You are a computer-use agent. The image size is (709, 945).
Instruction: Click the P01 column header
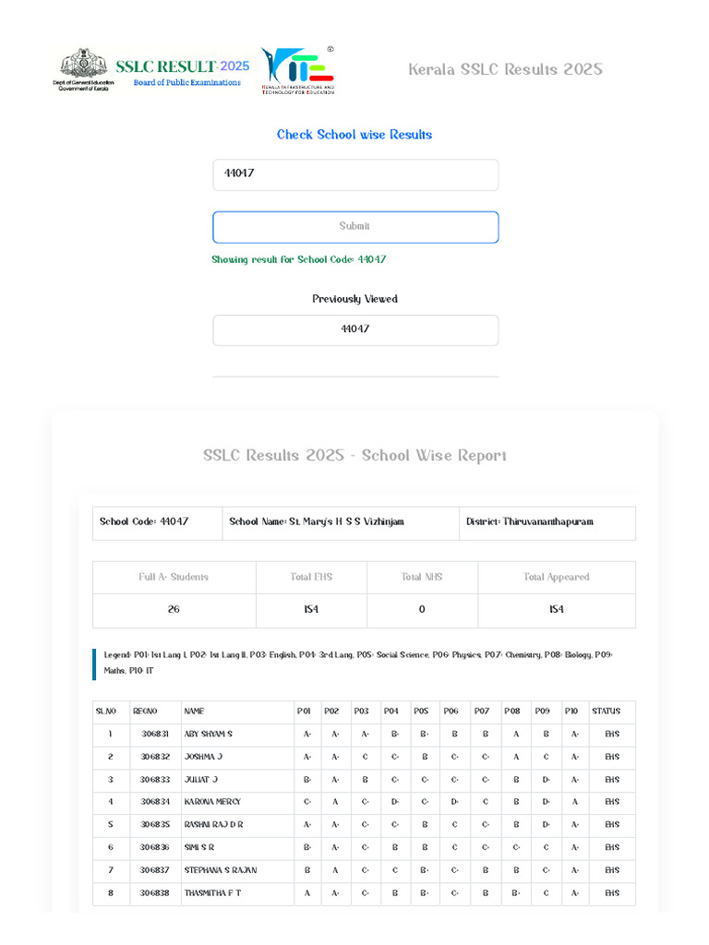307,712
